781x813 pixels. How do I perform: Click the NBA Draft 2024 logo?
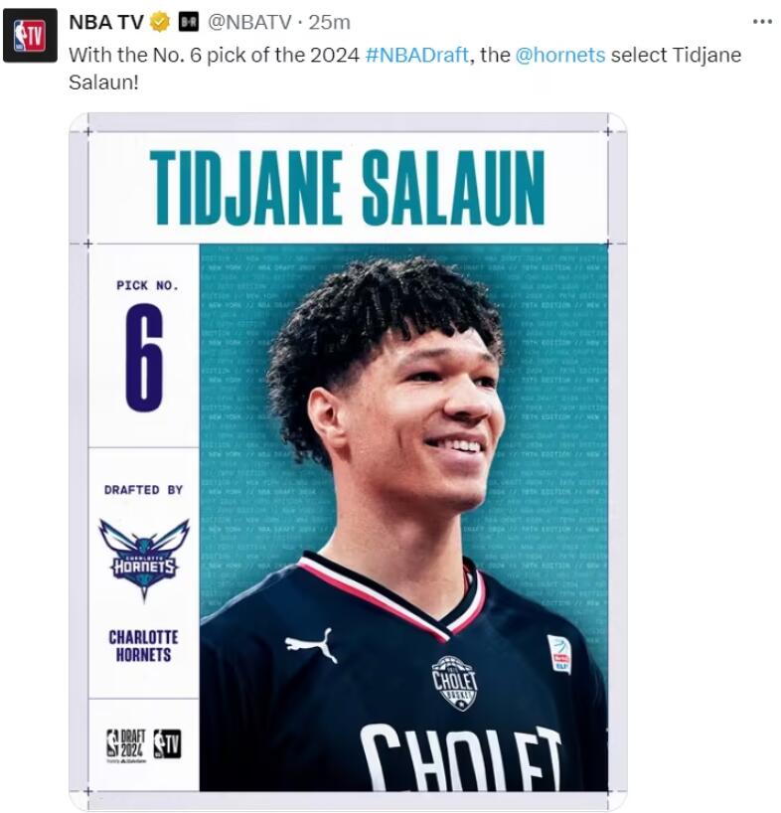click(x=126, y=745)
